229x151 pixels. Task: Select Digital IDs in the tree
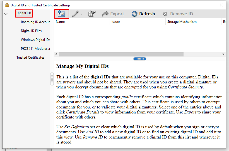(x=24, y=13)
